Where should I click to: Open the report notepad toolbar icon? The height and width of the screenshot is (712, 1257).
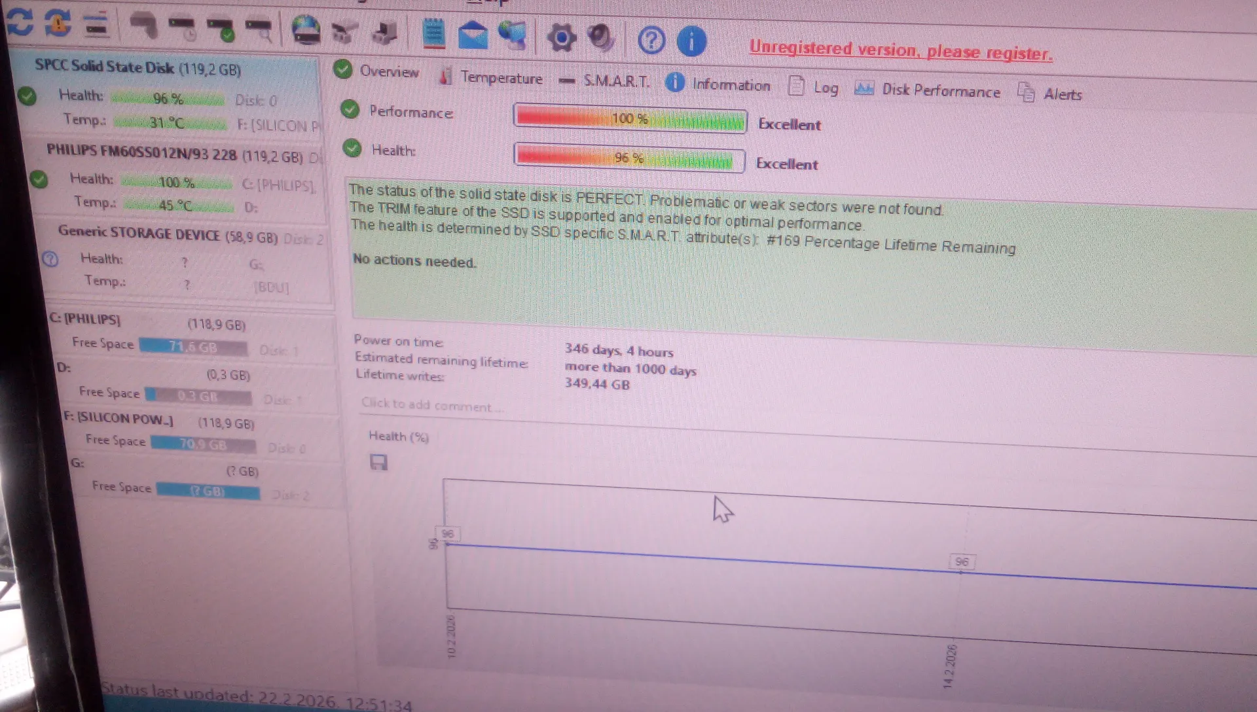coord(433,33)
